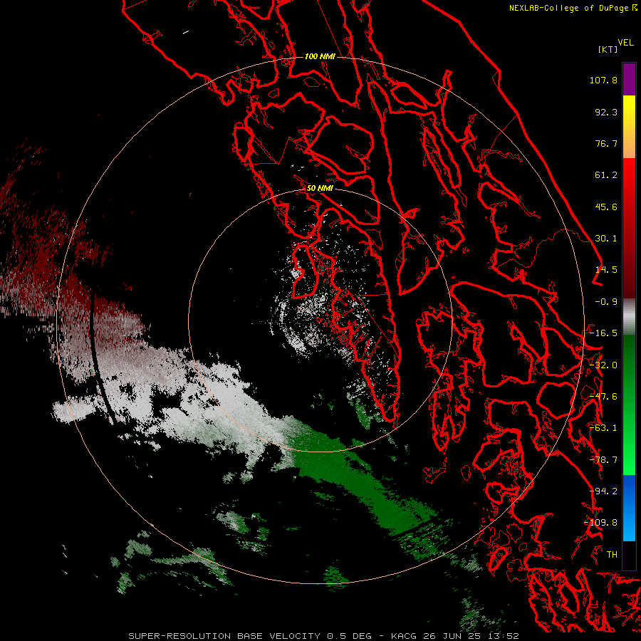Click the -47.6 velocity scale label

click(x=603, y=397)
